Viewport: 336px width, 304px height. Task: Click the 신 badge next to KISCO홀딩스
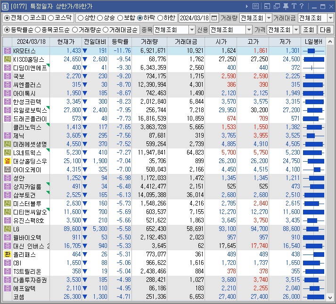(x=8, y=59)
